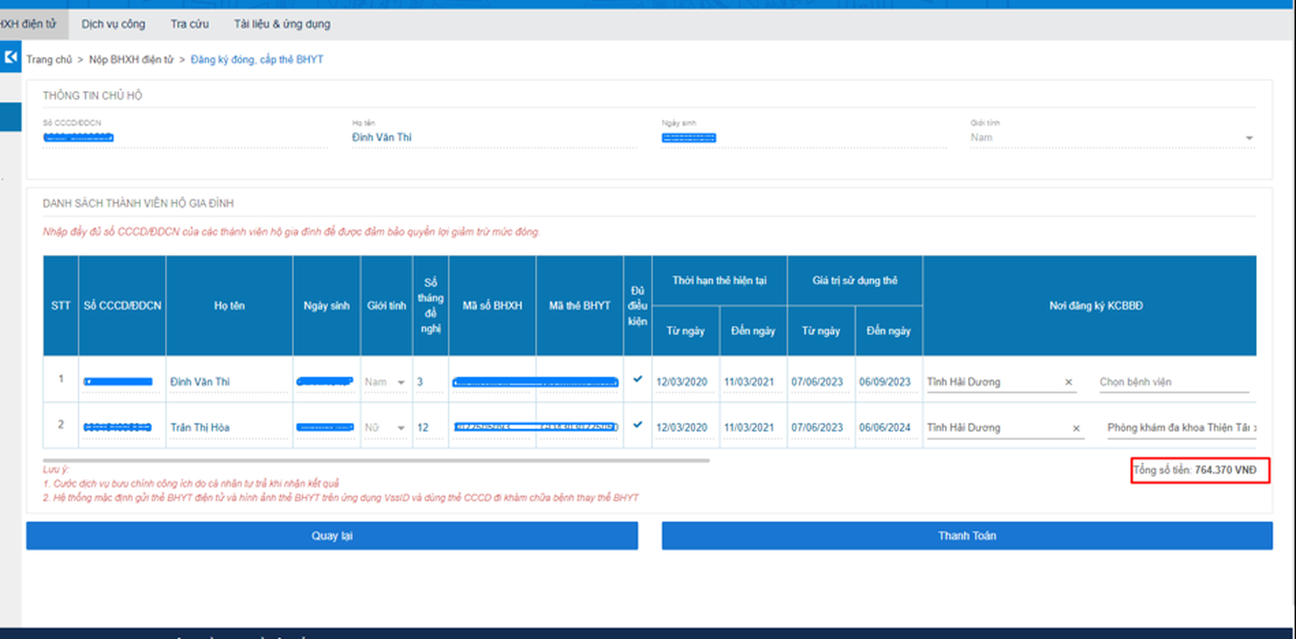Open the Nam gender dropdown in row 1
Image resolution: width=1296 pixels, height=639 pixels.
[400, 382]
